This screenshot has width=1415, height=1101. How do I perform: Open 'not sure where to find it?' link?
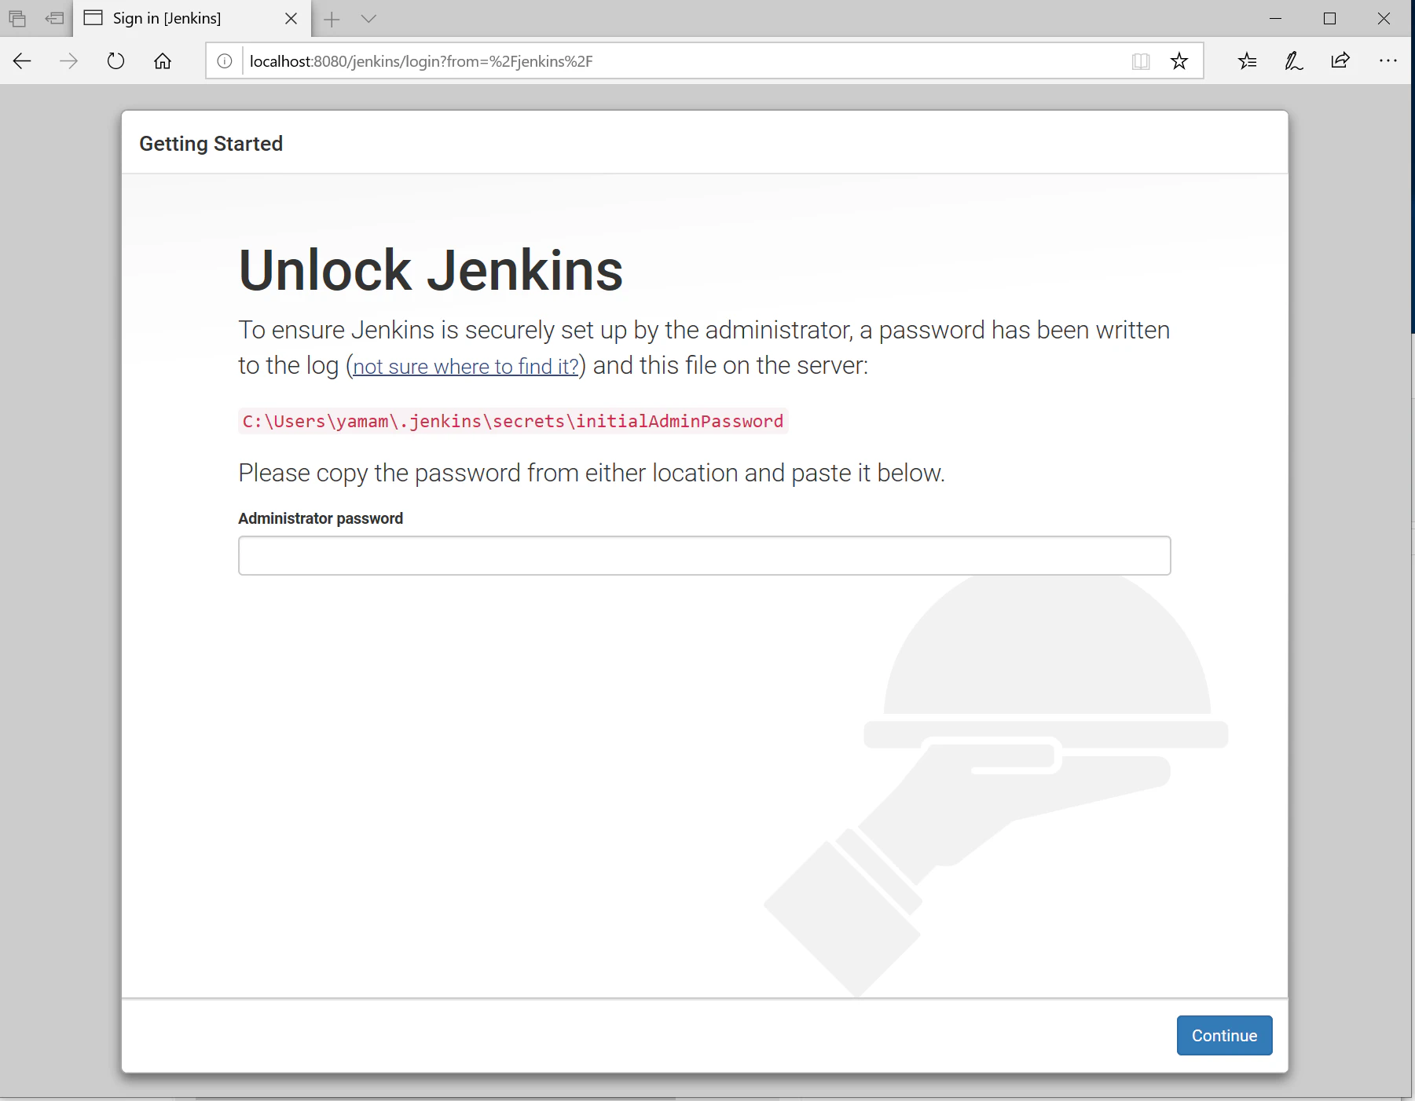(466, 366)
